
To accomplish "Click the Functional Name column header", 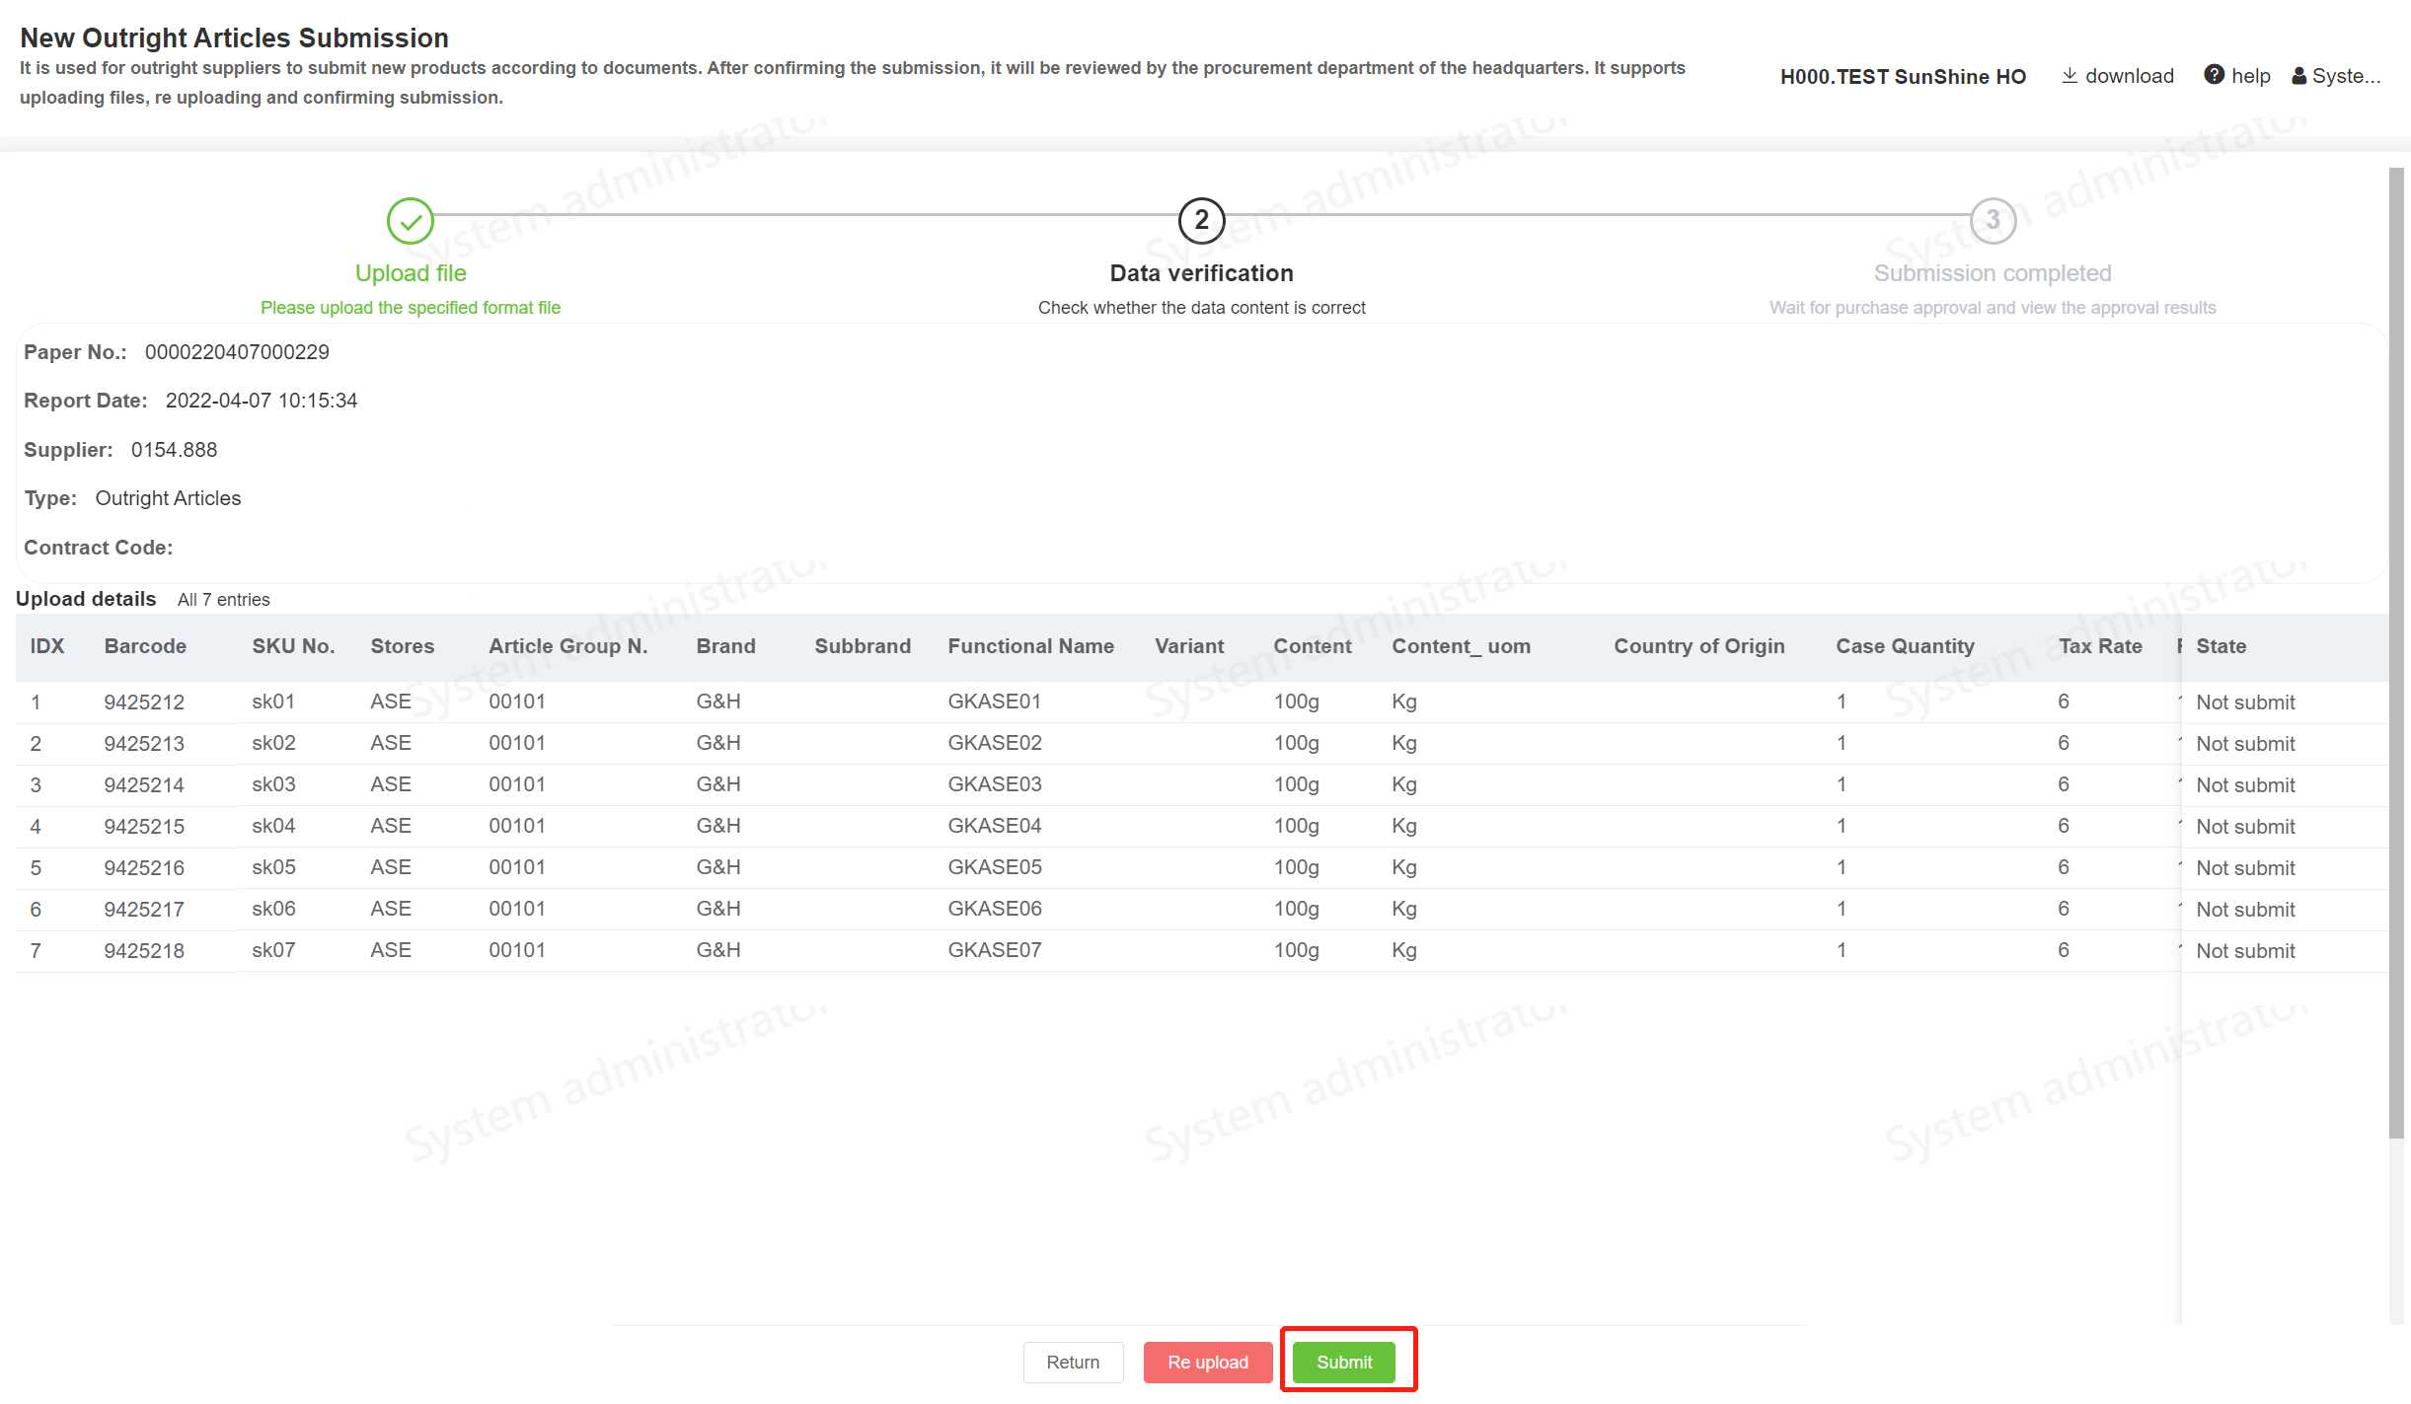I will (x=1030, y=646).
